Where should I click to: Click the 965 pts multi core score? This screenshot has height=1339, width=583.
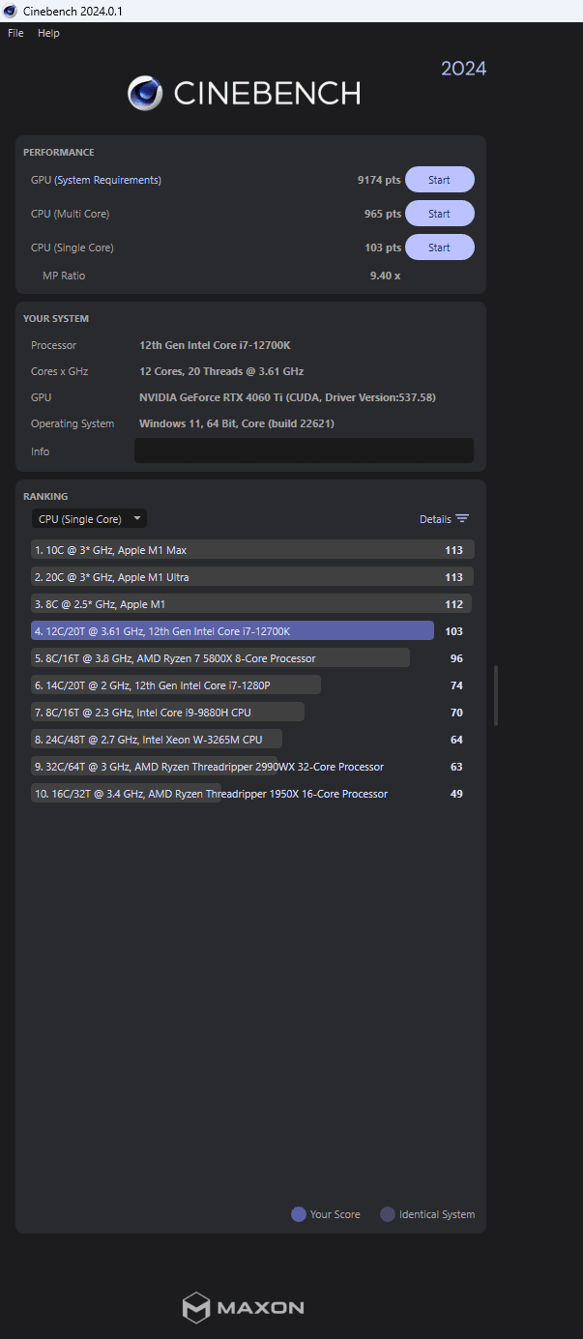point(383,214)
